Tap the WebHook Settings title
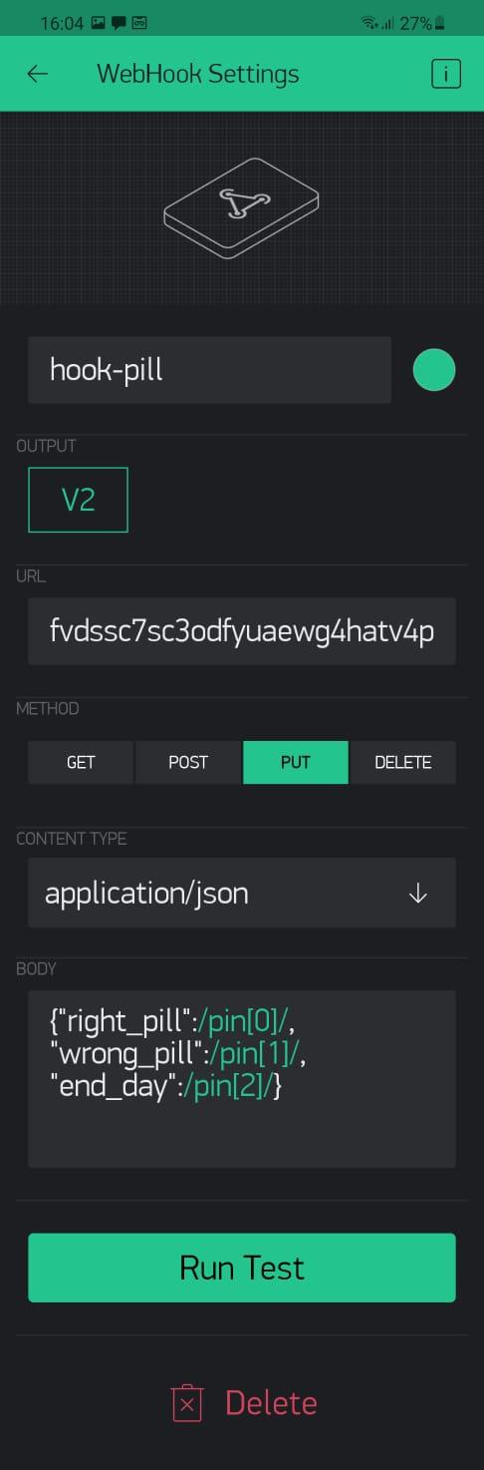 tap(198, 74)
